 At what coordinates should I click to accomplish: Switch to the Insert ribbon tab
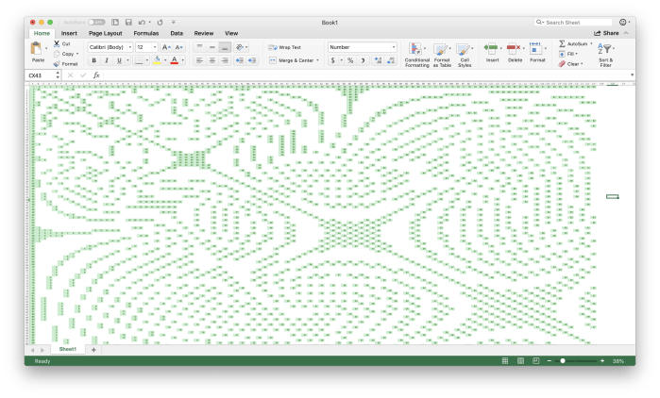pyautogui.click(x=70, y=33)
